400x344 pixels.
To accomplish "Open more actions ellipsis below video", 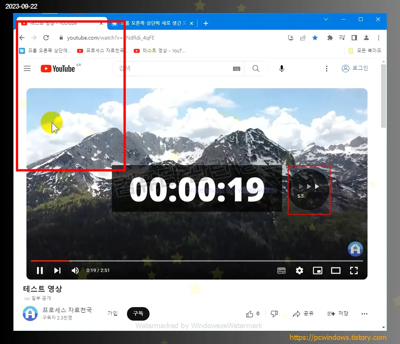I will [364, 314].
